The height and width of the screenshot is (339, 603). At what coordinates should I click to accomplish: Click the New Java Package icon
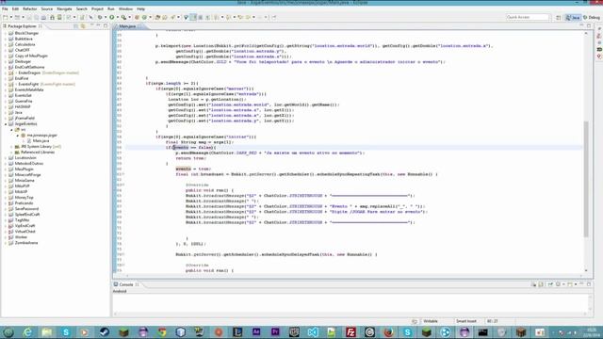coord(137,17)
